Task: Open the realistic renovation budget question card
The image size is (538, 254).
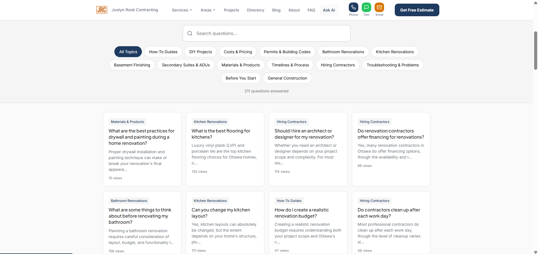Action: (x=301, y=213)
